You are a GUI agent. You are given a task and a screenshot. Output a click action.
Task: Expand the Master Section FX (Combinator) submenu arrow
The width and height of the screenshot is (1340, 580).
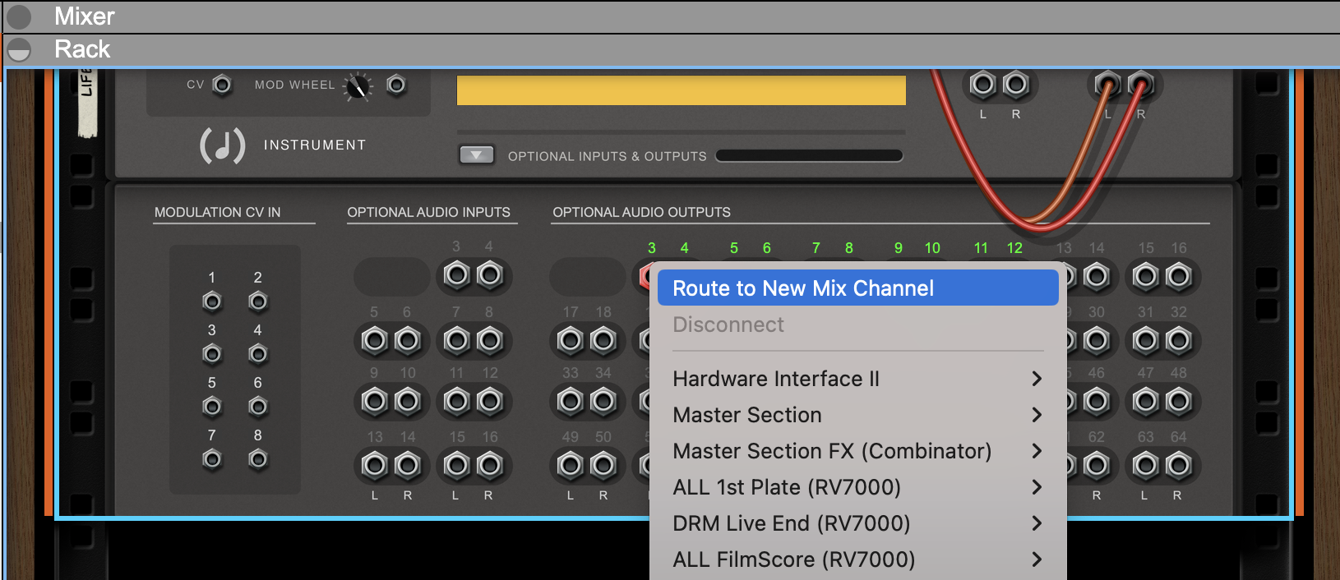pos(1036,451)
